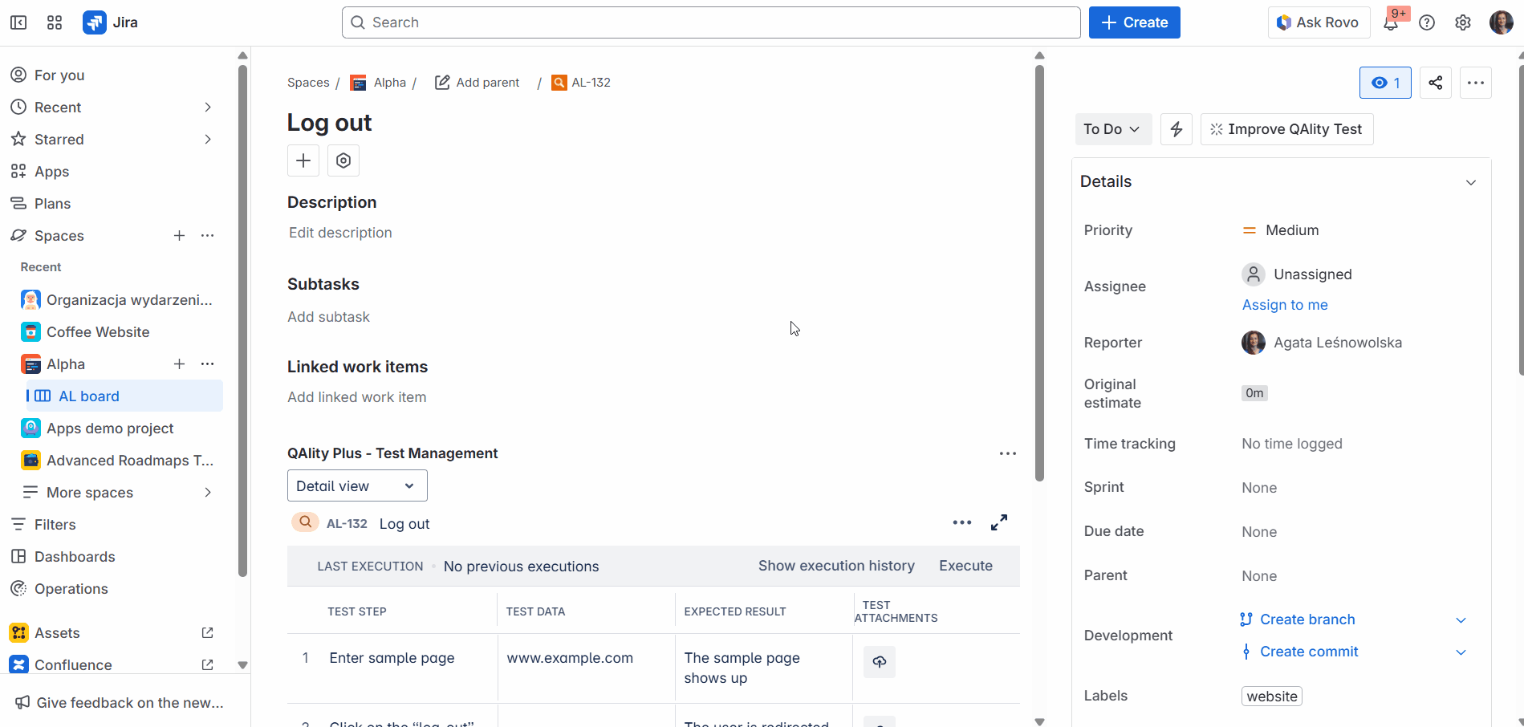Click the share icon
The width and height of the screenshot is (1524, 727).
point(1436,83)
